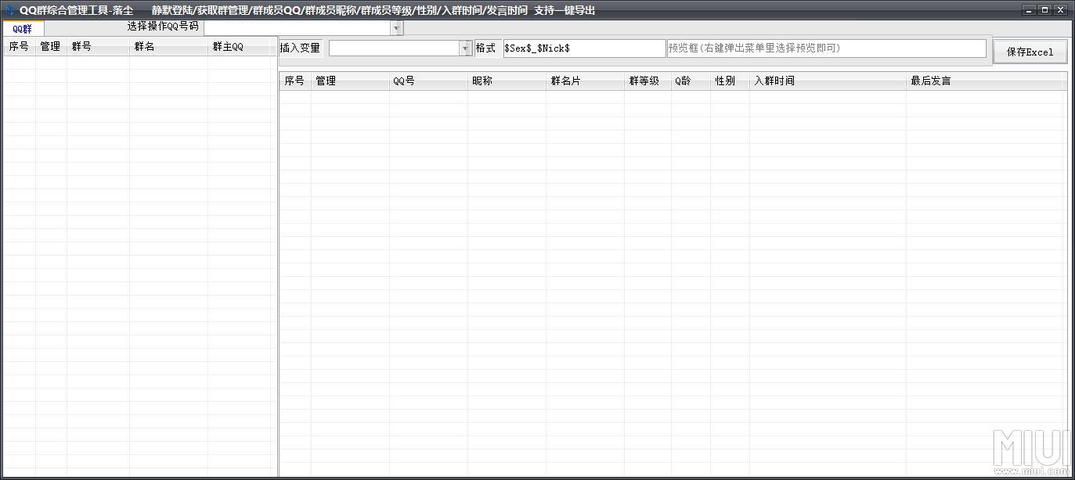This screenshot has height=480, width=1075.
Task: Maximize the application window
Action: (1044, 10)
